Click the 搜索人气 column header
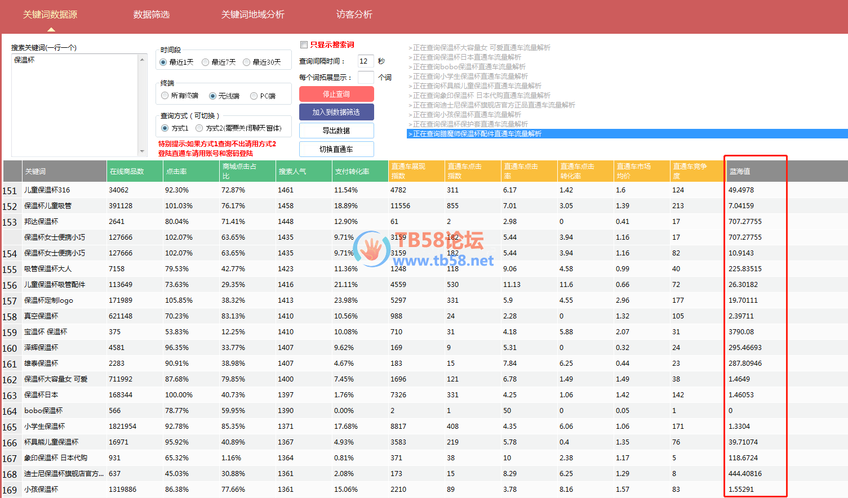The width and height of the screenshot is (848, 498). 303,171
